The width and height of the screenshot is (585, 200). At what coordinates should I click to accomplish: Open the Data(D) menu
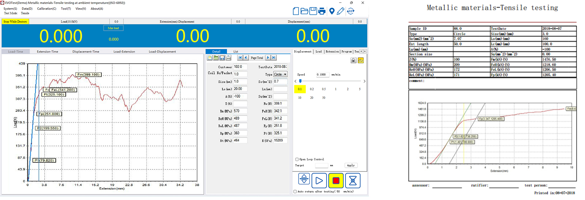[x=27, y=8]
